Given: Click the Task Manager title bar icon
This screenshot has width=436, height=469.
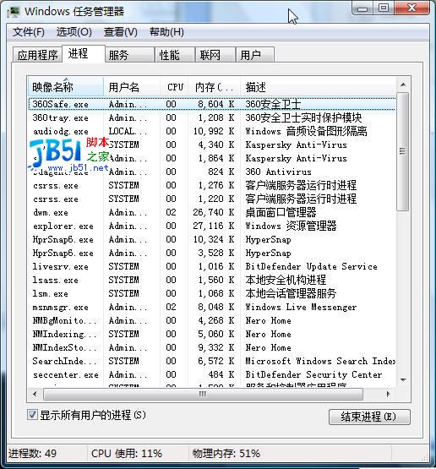Looking at the screenshot, I should [x=14, y=12].
